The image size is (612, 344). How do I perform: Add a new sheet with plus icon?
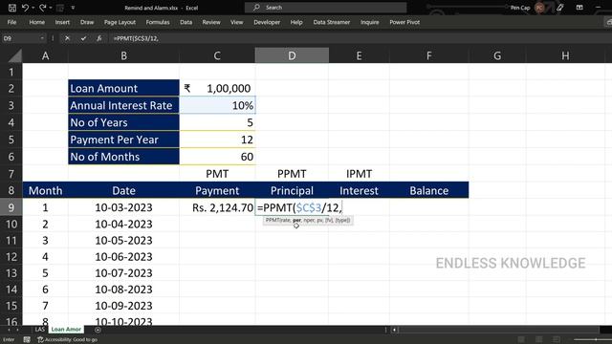tap(98, 330)
